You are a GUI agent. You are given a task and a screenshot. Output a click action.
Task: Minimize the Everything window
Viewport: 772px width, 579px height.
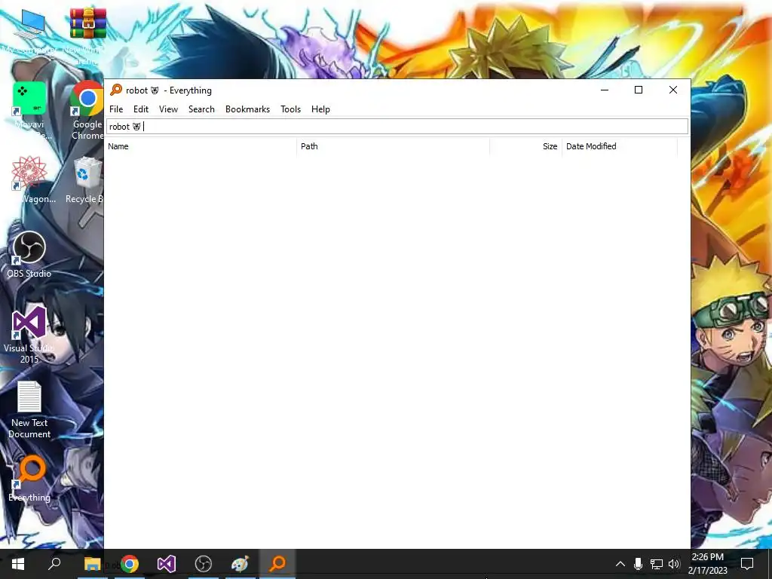coord(605,90)
